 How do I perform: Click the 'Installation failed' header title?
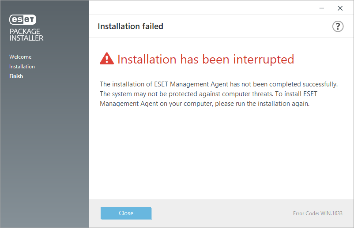pyautogui.click(x=130, y=26)
